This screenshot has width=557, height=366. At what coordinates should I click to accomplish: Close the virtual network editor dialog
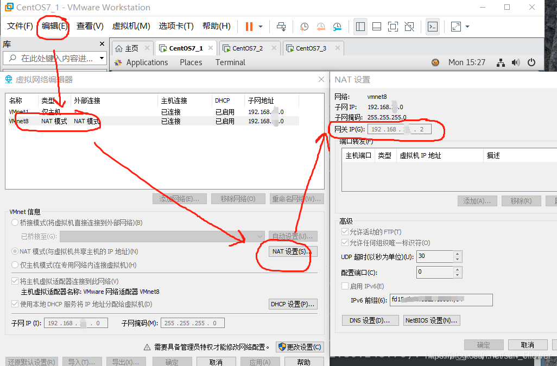point(321,80)
